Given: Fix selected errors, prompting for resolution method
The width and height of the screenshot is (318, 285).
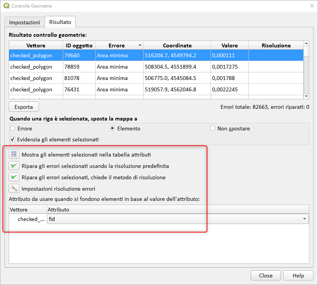Looking at the screenshot, I should (x=14, y=177).
